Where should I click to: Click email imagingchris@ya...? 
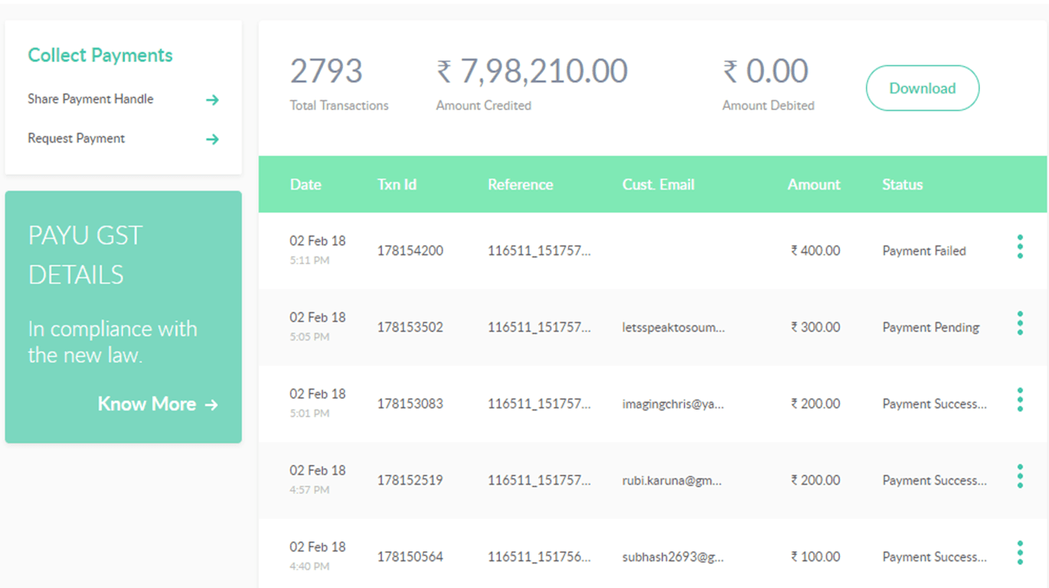click(673, 403)
